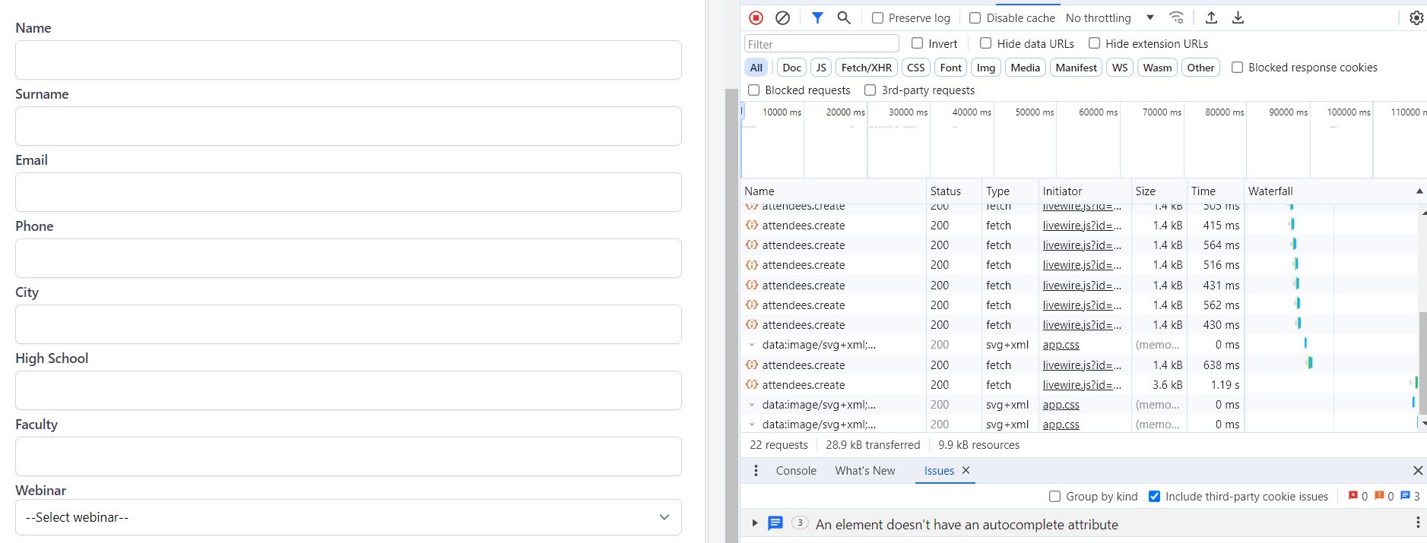The height and width of the screenshot is (543, 1427).
Task: Open network conditions wifi icon
Action: 1176,17
